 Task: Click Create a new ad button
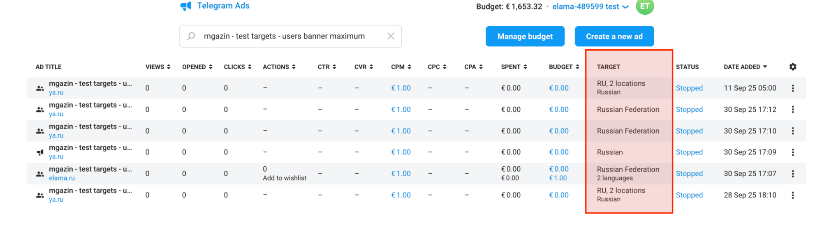pos(614,37)
